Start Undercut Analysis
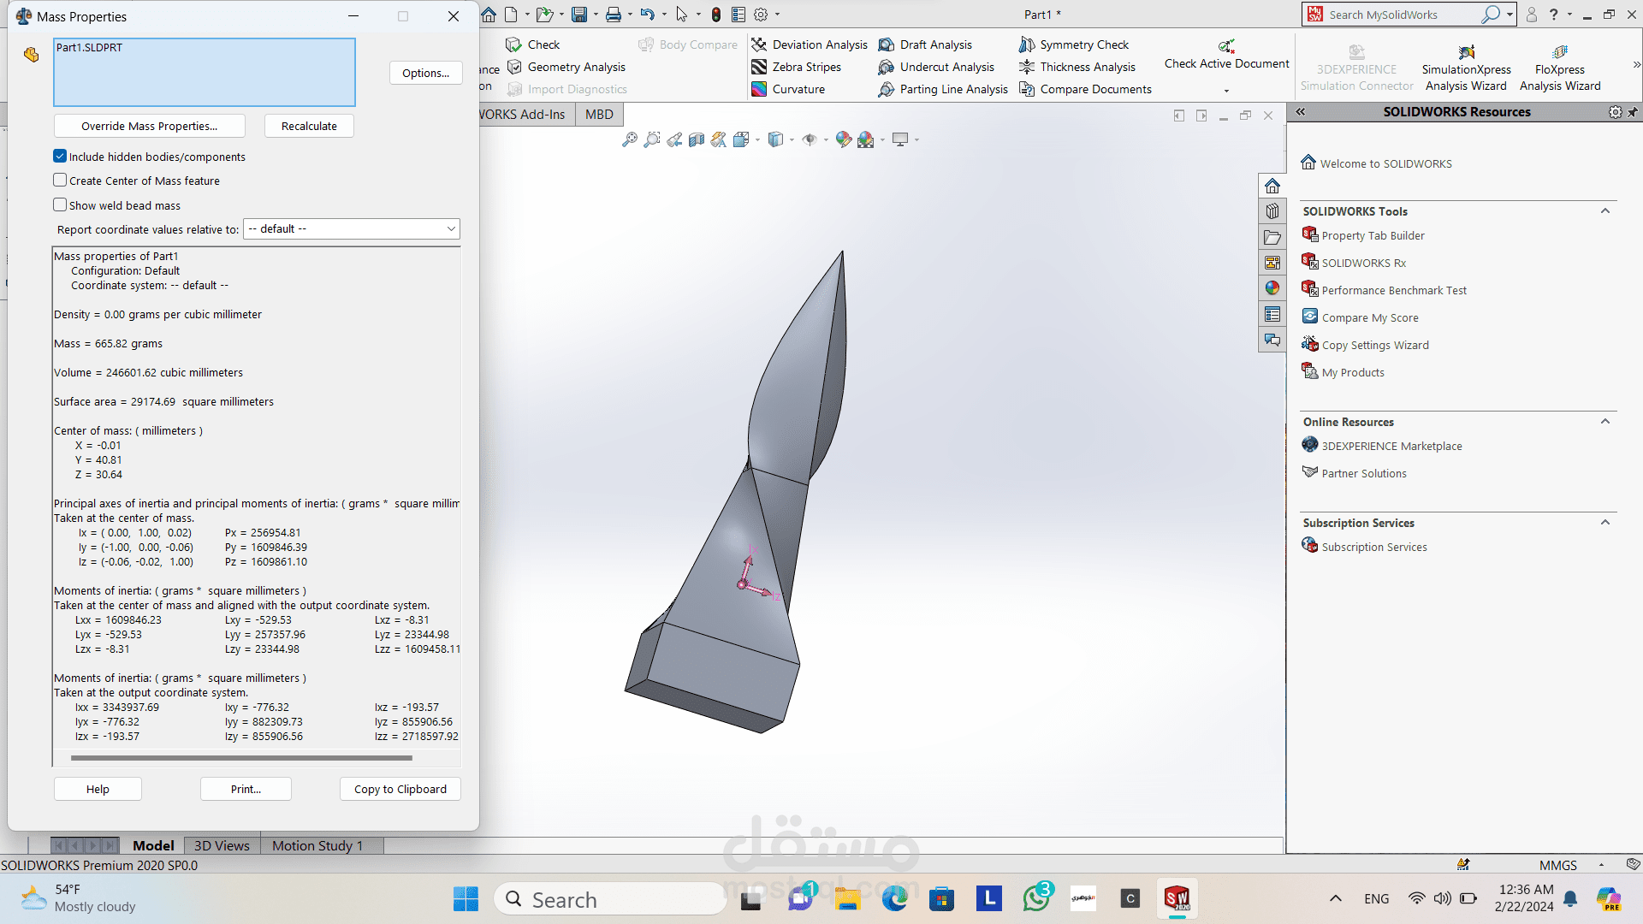The height and width of the screenshot is (924, 1643). 937,67
